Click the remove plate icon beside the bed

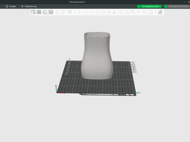[132, 62]
